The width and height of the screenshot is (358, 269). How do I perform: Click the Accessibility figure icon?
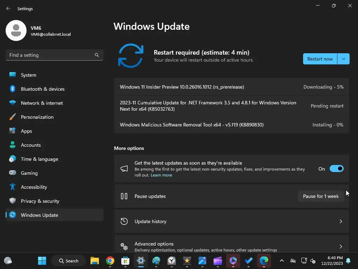[13, 187]
